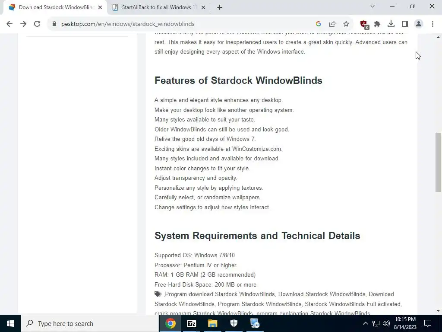Image resolution: width=442 pixels, height=332 pixels.
Task: Click 'Stardock WindowBlinds Full activated' tag
Action: pos(353,304)
